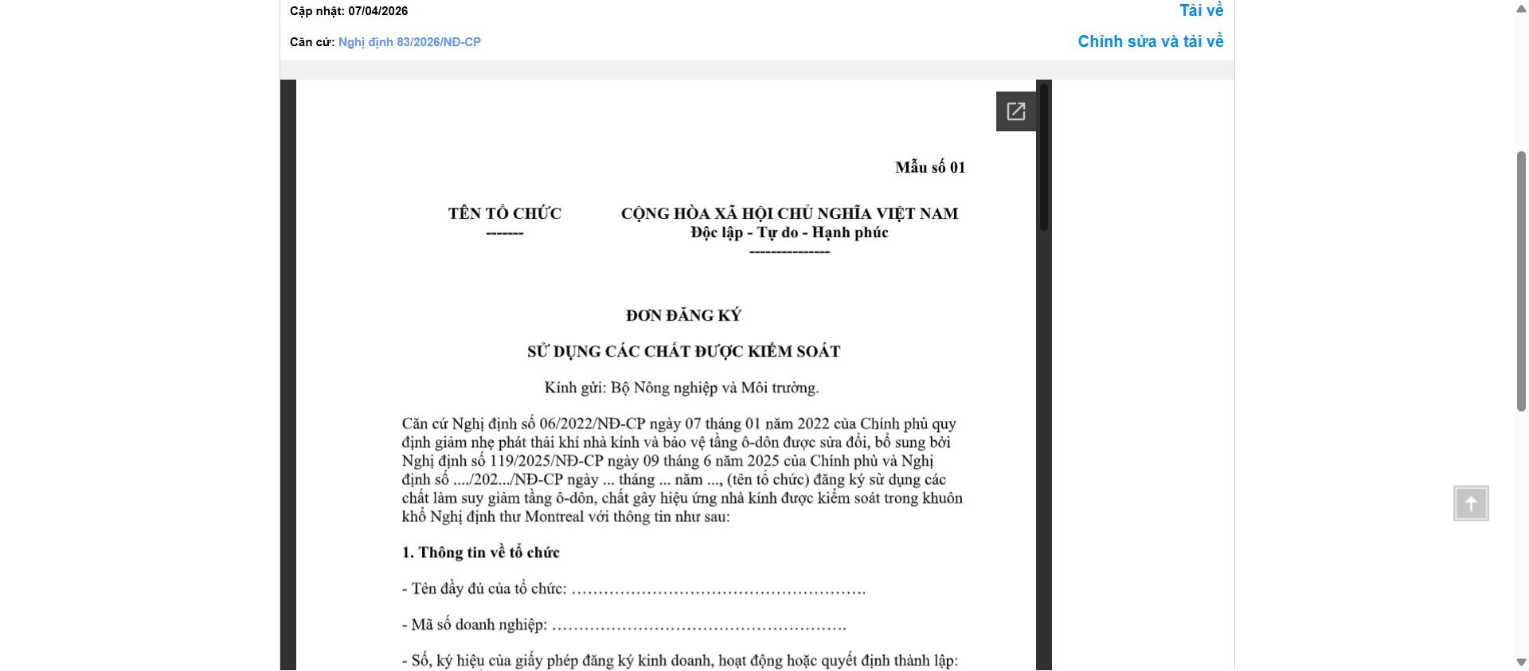Click the Số, ký hiệu của giấy phép line
The height and width of the screenshot is (671, 1529).
click(x=680, y=661)
